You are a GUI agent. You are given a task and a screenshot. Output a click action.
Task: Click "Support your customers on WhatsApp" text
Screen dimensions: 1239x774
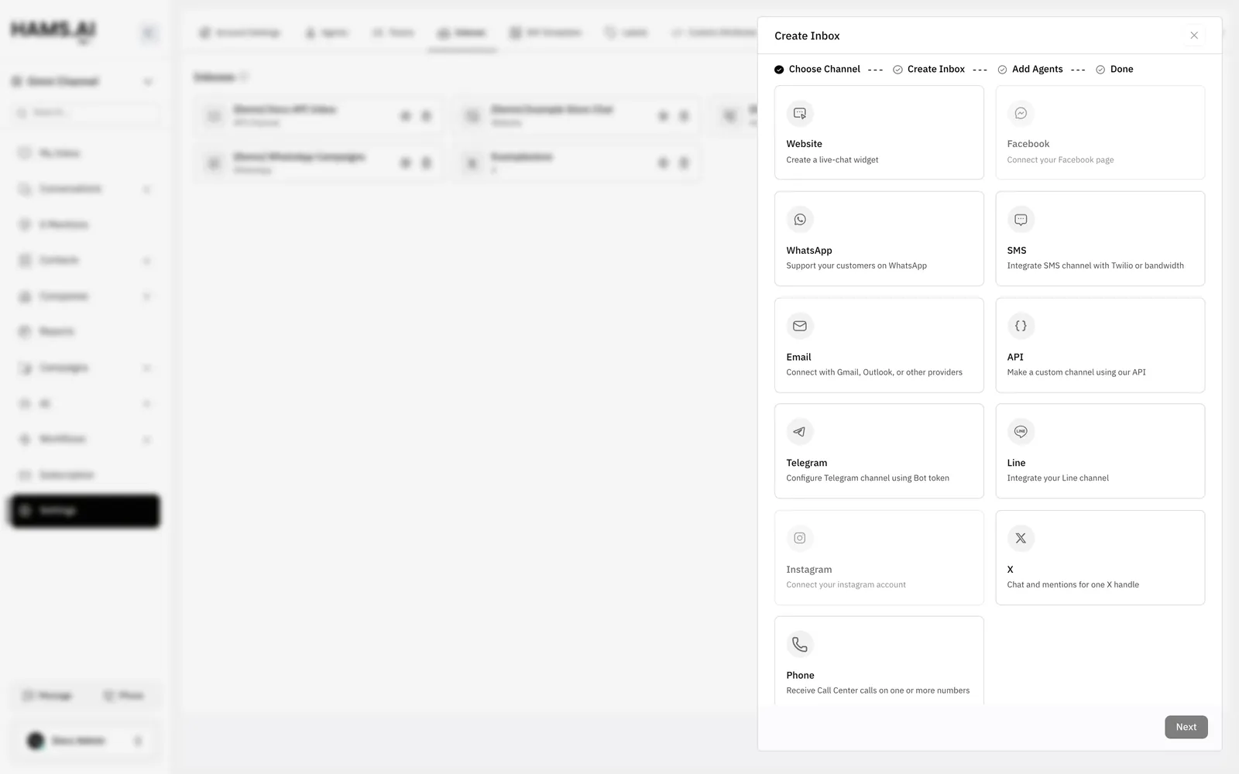pos(856,265)
